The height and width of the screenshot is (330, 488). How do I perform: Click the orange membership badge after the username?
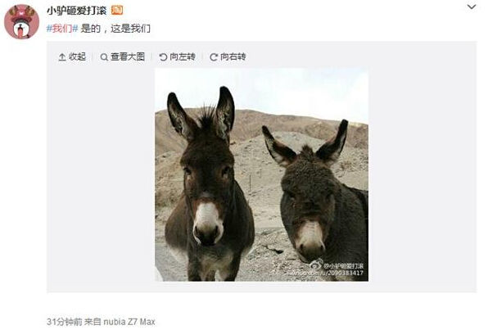tap(117, 11)
